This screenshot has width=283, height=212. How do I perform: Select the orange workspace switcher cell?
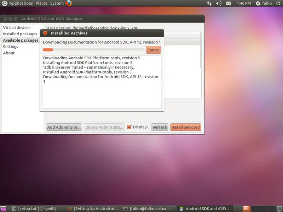coord(246,208)
